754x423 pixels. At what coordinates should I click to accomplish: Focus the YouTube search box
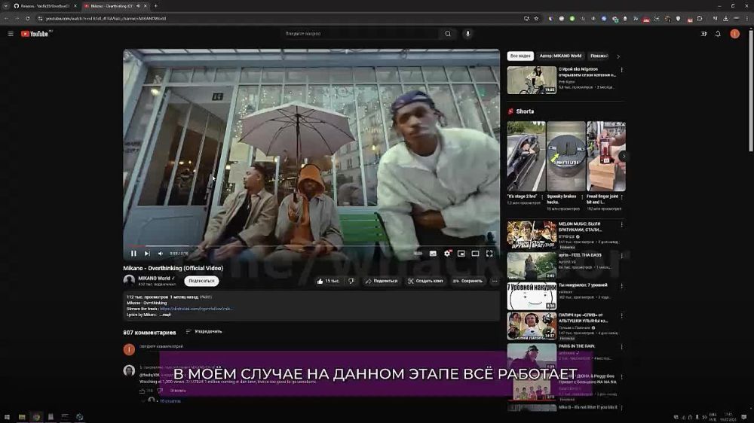pyautogui.click(x=360, y=34)
